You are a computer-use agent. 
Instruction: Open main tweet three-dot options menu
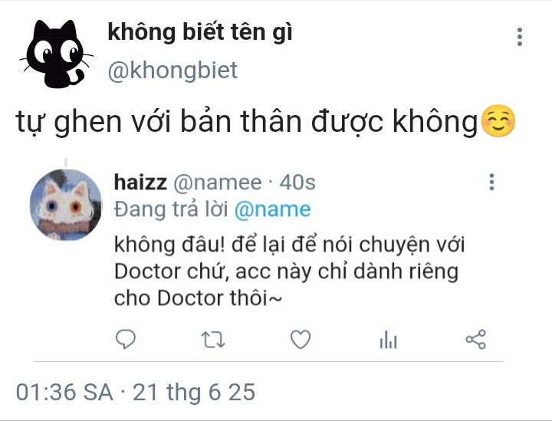point(520,37)
